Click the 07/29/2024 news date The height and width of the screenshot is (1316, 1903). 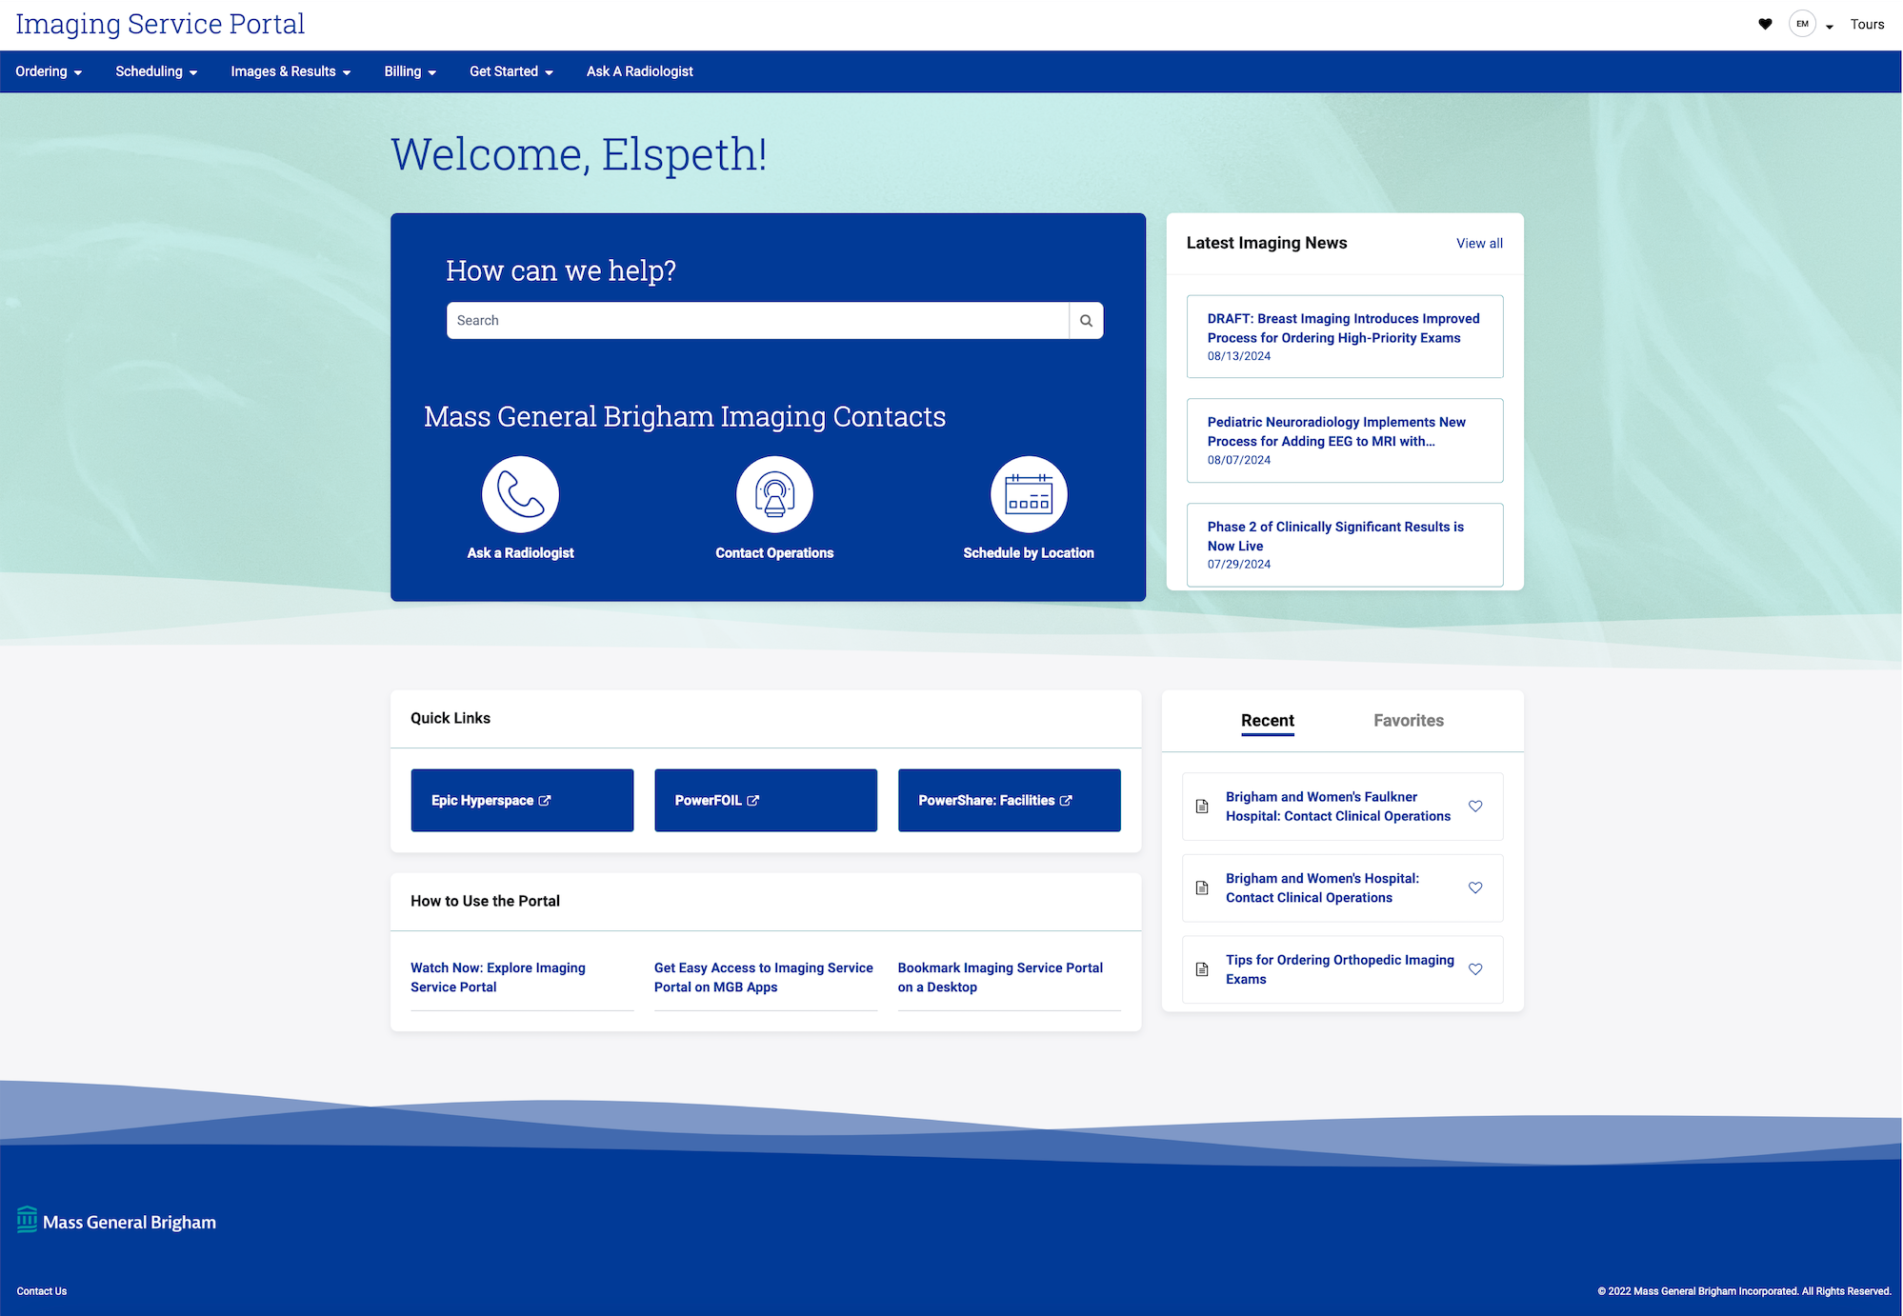pos(1239,565)
